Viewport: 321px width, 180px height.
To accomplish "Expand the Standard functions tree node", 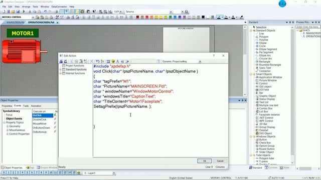I will [61, 69].
